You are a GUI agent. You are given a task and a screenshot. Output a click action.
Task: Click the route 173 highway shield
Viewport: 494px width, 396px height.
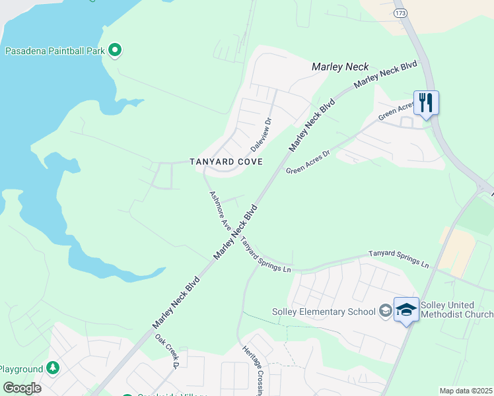pyautogui.click(x=400, y=13)
